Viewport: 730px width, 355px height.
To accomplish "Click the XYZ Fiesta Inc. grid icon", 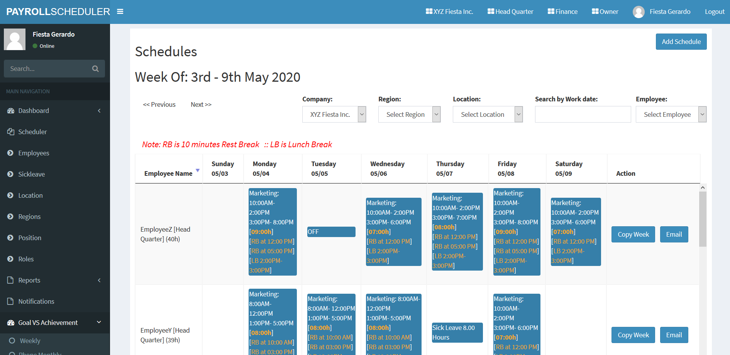I will coord(429,11).
